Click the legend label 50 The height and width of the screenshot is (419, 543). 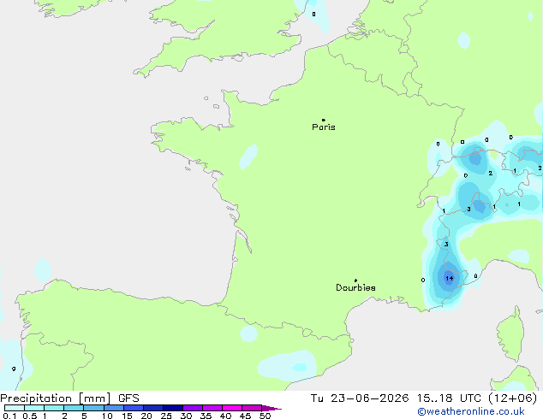pyautogui.click(x=265, y=416)
